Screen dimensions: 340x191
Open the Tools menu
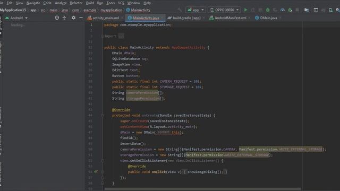tap(110, 3)
